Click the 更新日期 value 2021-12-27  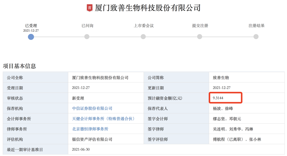tap(221, 88)
